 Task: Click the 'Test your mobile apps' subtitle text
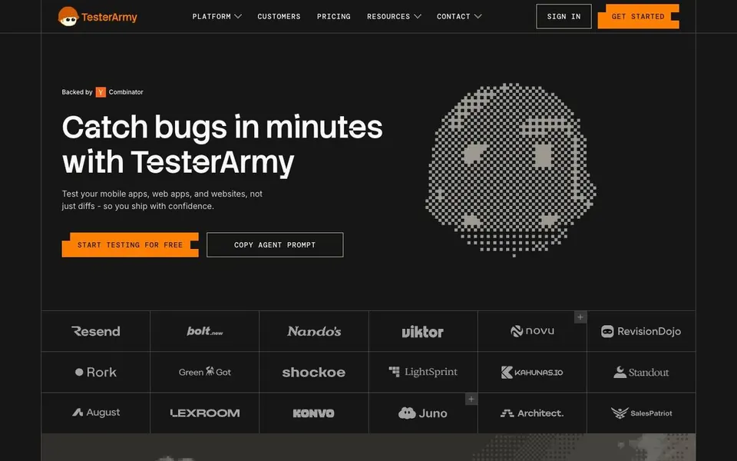pyautogui.click(x=162, y=200)
